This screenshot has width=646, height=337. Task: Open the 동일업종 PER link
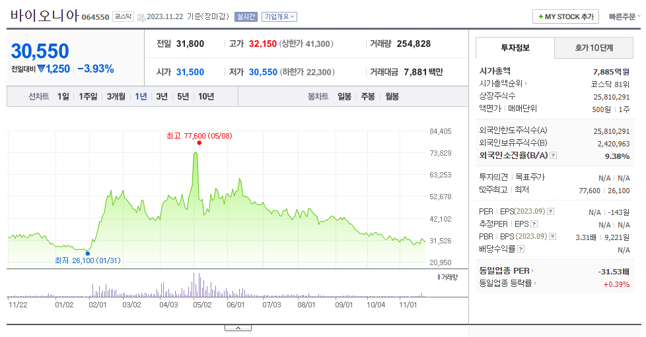click(507, 271)
